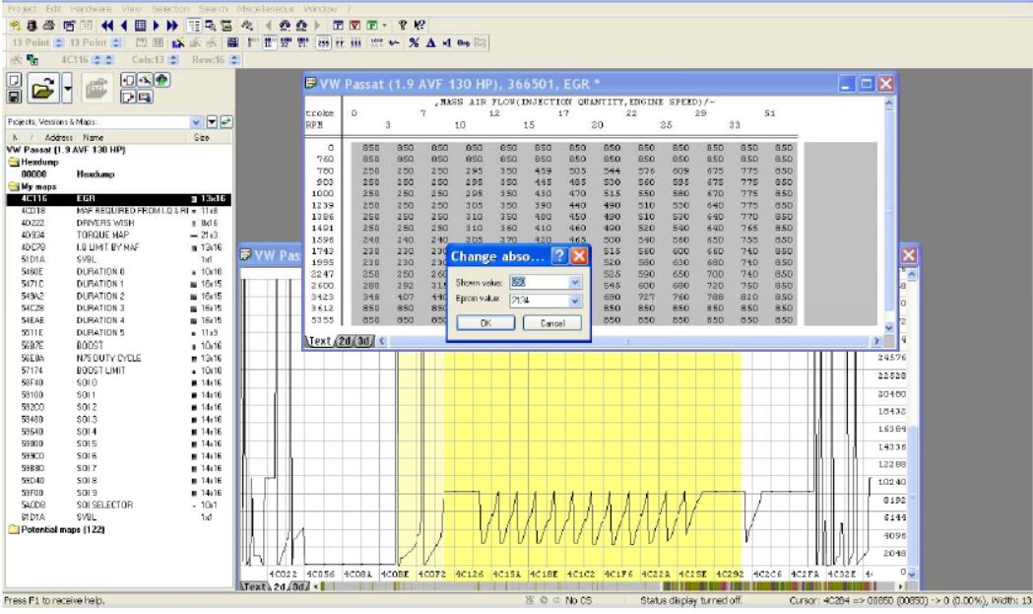The width and height of the screenshot is (1033, 614).
Task: Click EGR window horizontal scrollbar
Action: pyautogui.click(x=627, y=341)
